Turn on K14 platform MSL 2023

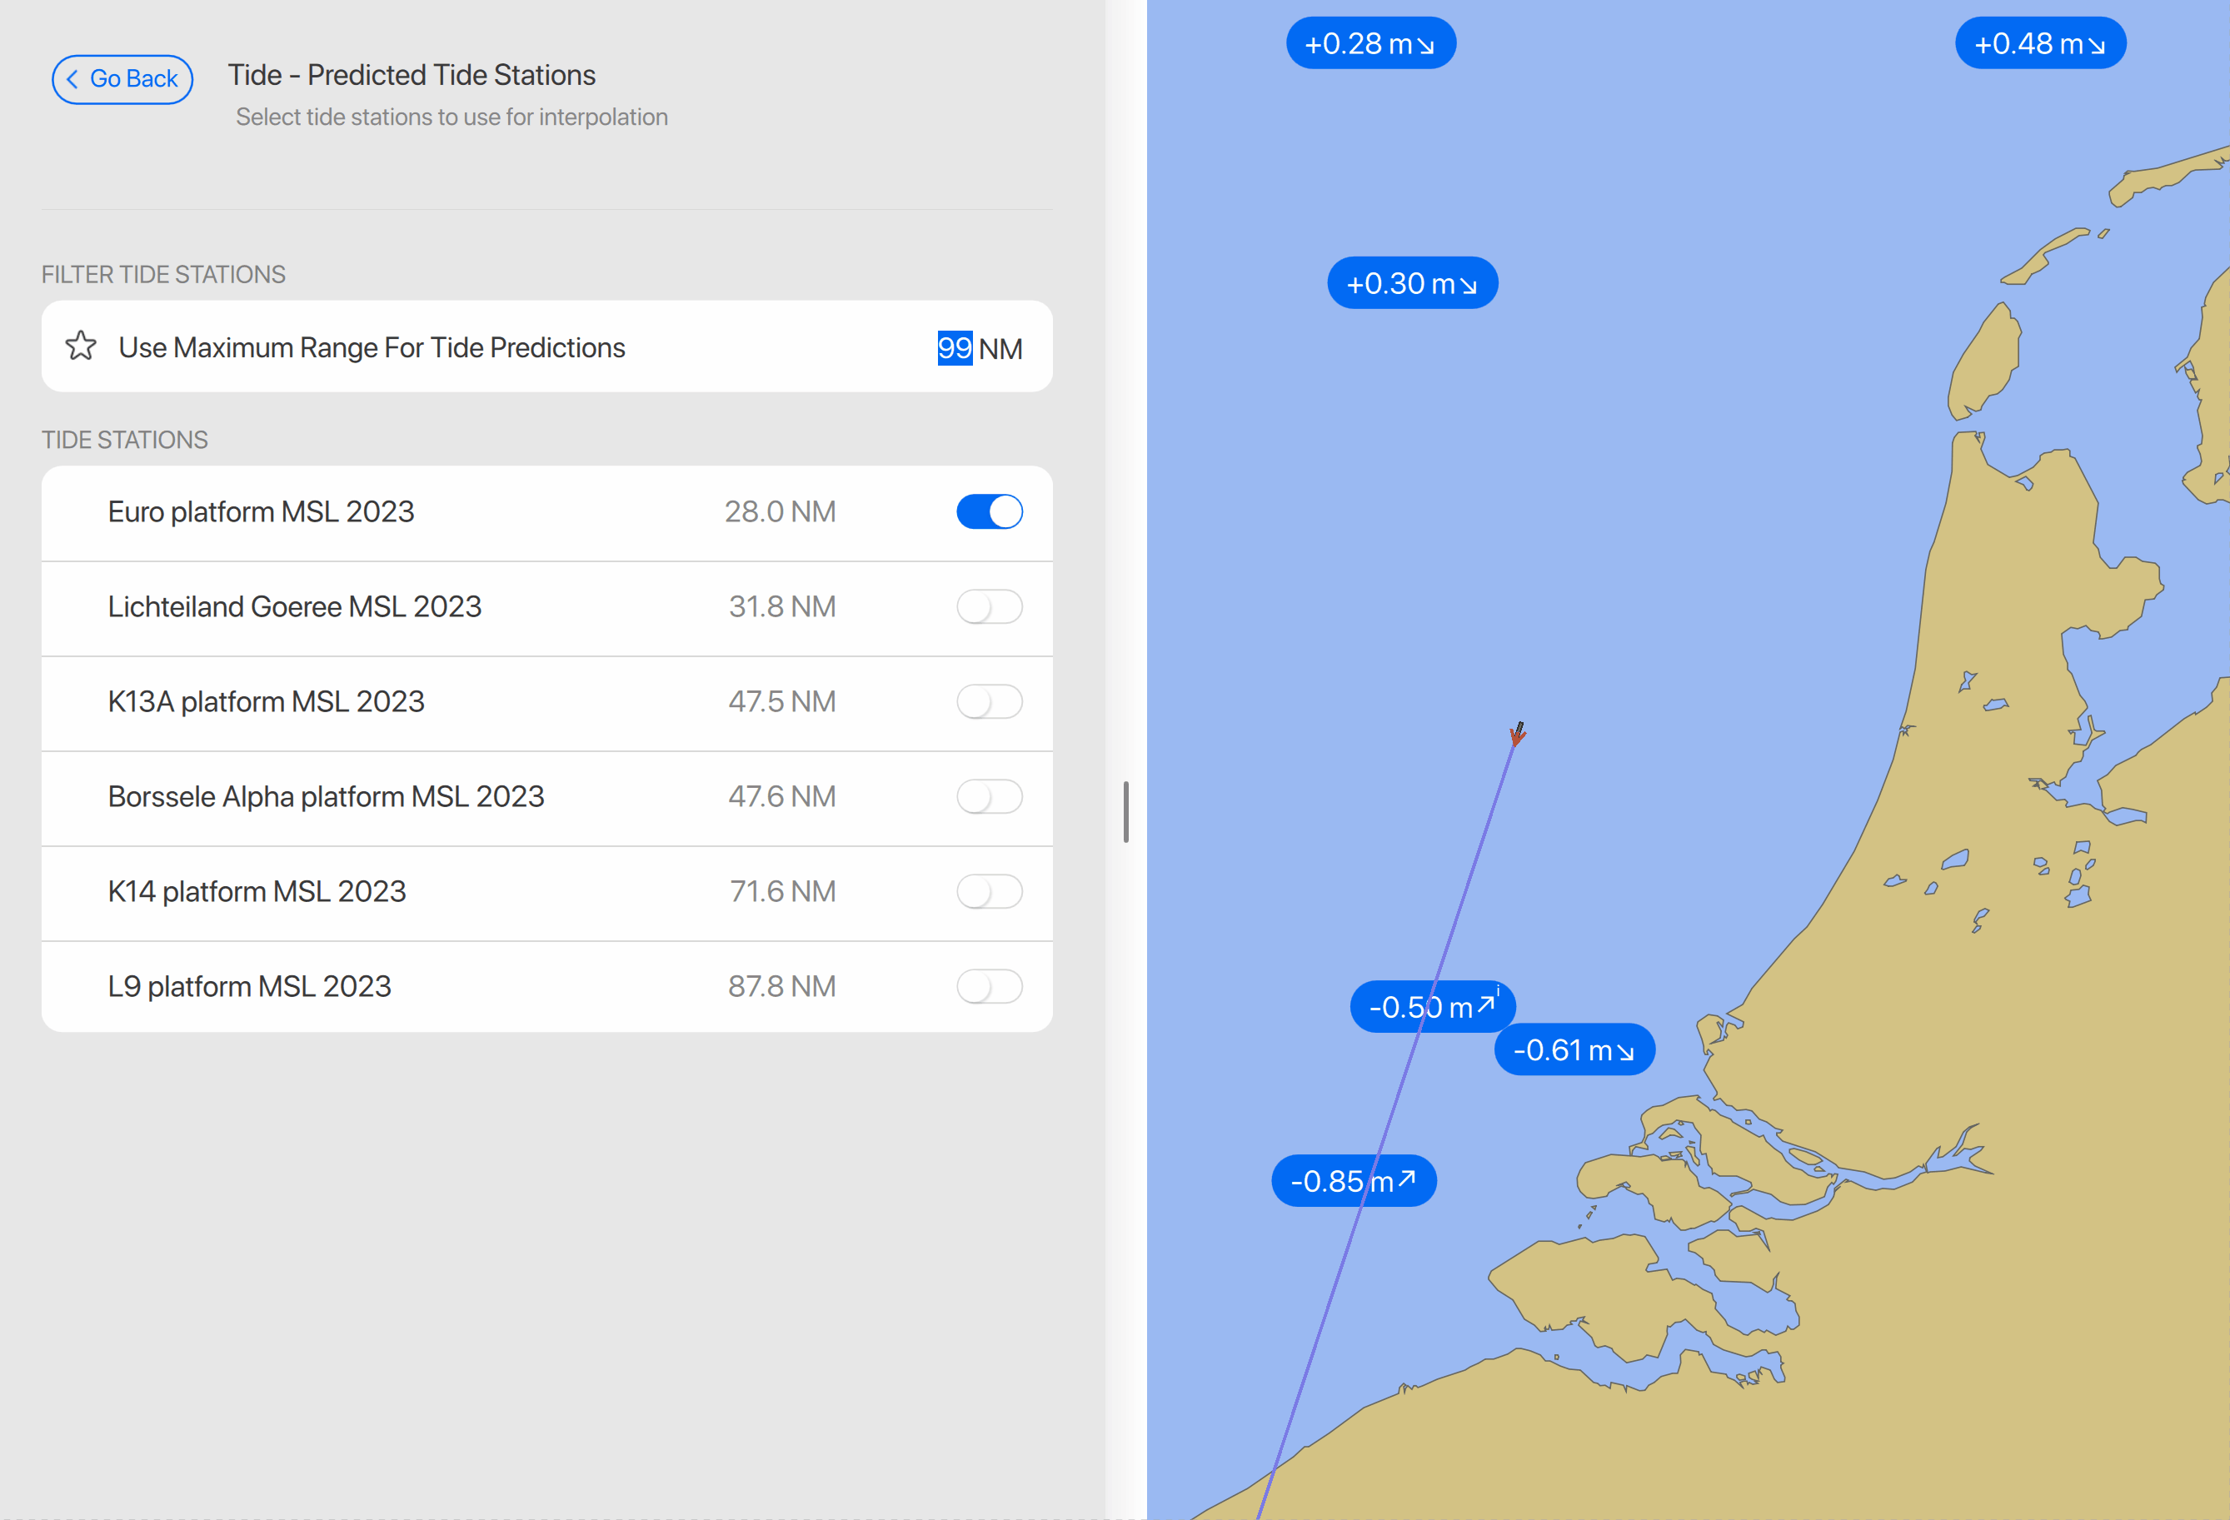tap(988, 891)
